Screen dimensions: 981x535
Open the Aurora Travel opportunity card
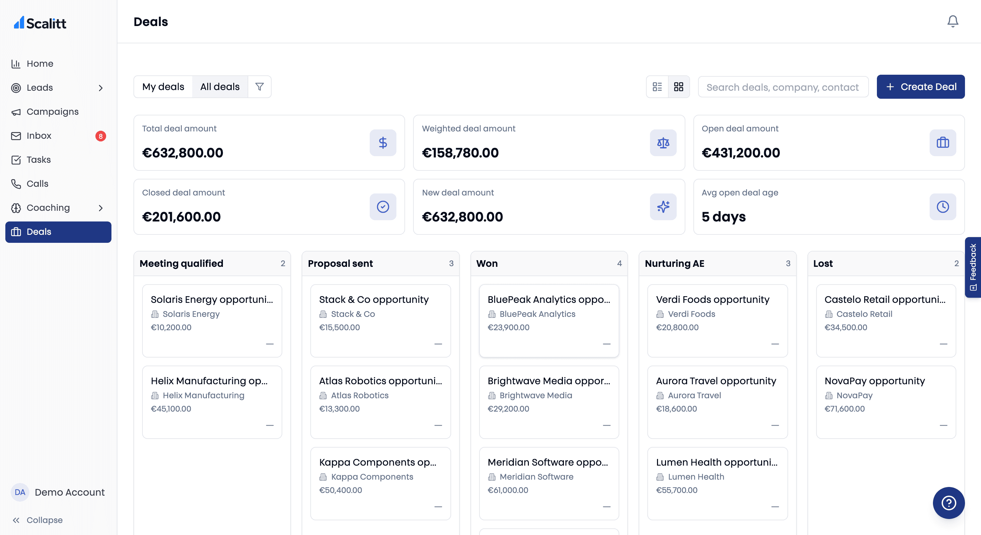pyautogui.click(x=717, y=402)
